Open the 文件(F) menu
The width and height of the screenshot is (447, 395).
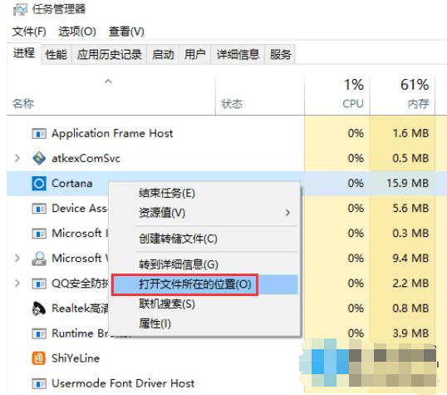(x=29, y=32)
